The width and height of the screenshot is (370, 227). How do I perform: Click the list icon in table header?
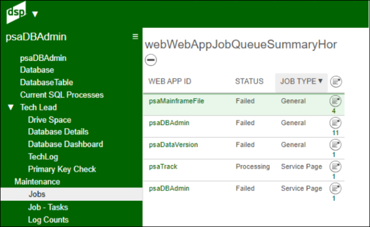(336, 82)
